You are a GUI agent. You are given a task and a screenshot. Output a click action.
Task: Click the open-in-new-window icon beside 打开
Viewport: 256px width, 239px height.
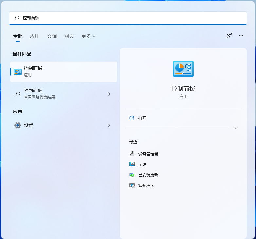coord(132,118)
